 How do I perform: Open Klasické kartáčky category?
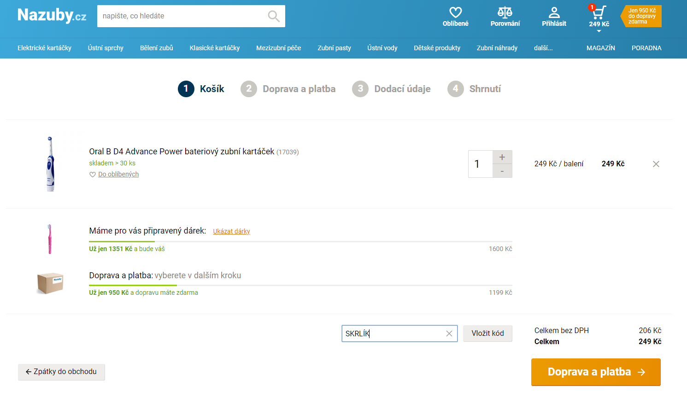(215, 48)
